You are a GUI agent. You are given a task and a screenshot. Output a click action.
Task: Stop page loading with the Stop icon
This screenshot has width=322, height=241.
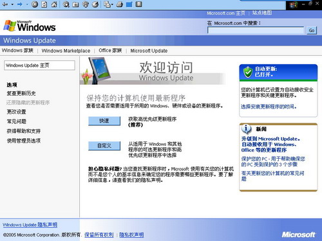pos(35,4)
